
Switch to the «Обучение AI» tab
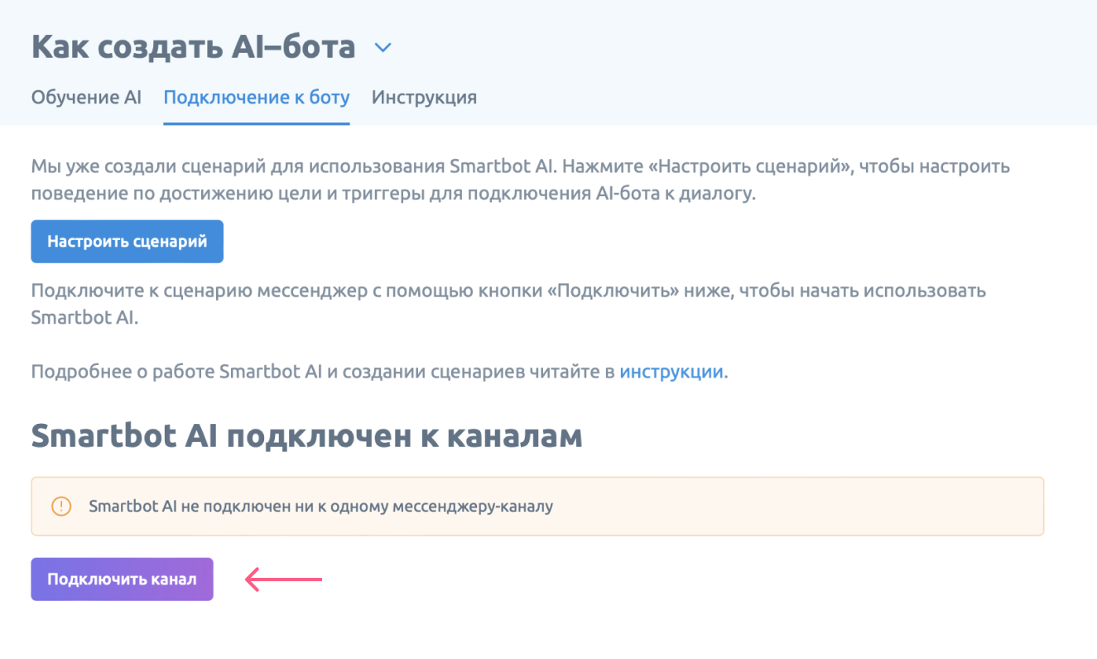click(86, 98)
